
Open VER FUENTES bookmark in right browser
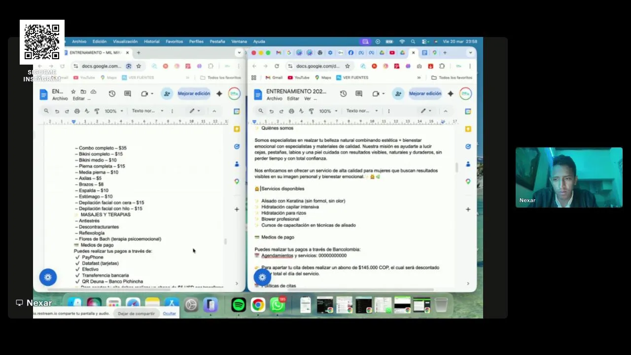click(352, 77)
